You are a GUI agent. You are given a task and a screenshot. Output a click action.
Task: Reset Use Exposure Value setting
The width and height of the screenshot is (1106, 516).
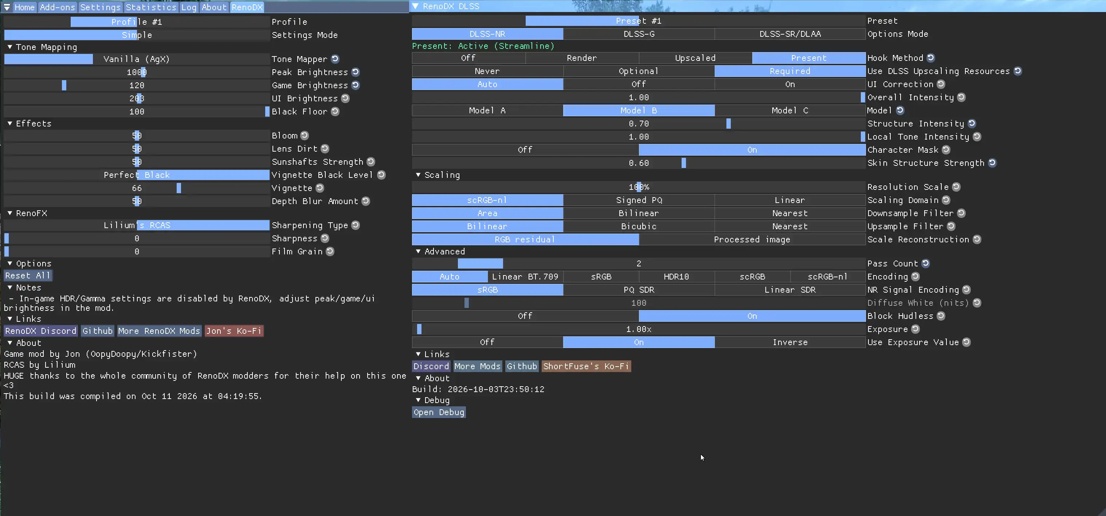click(966, 342)
